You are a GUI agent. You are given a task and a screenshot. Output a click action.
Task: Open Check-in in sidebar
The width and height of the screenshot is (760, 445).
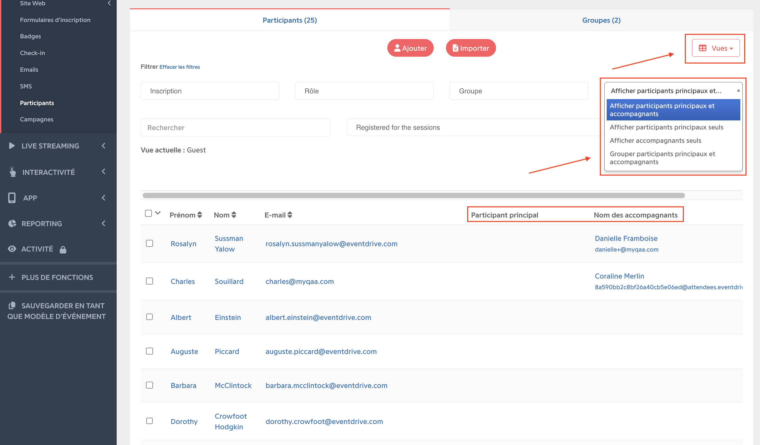click(32, 53)
